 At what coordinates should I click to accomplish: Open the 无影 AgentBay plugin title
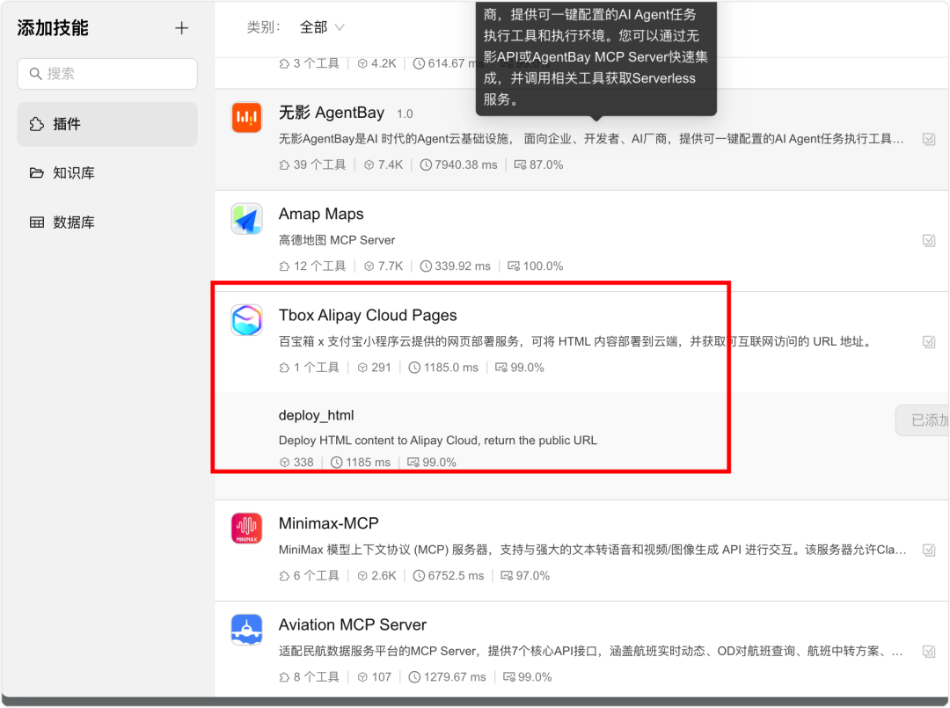click(332, 113)
